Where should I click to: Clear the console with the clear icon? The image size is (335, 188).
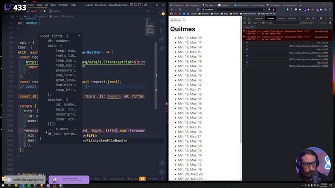pos(249,22)
